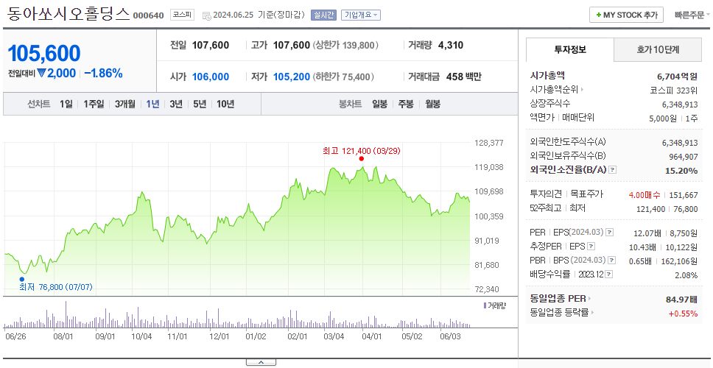
Task: Click the 시가 value 106,000
Action: pyautogui.click(x=211, y=77)
